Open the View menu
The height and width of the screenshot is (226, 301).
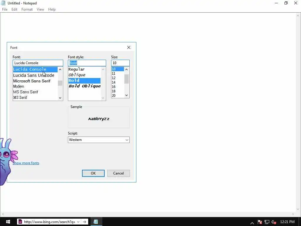pyautogui.click(x=40, y=9)
